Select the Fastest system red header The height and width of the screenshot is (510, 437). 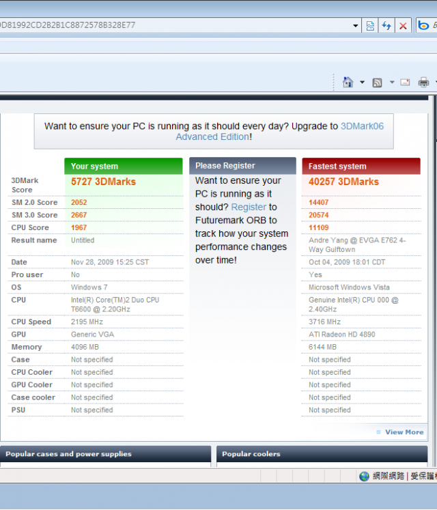[x=361, y=166]
